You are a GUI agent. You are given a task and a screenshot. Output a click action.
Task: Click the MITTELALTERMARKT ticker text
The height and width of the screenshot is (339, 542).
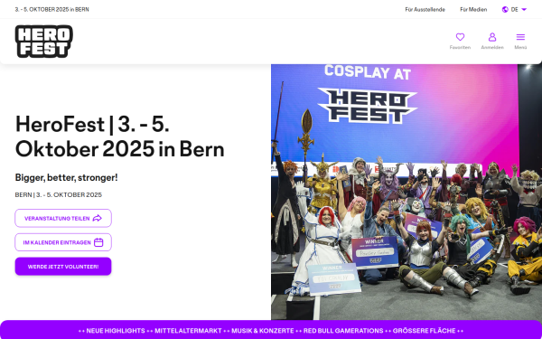188,331
